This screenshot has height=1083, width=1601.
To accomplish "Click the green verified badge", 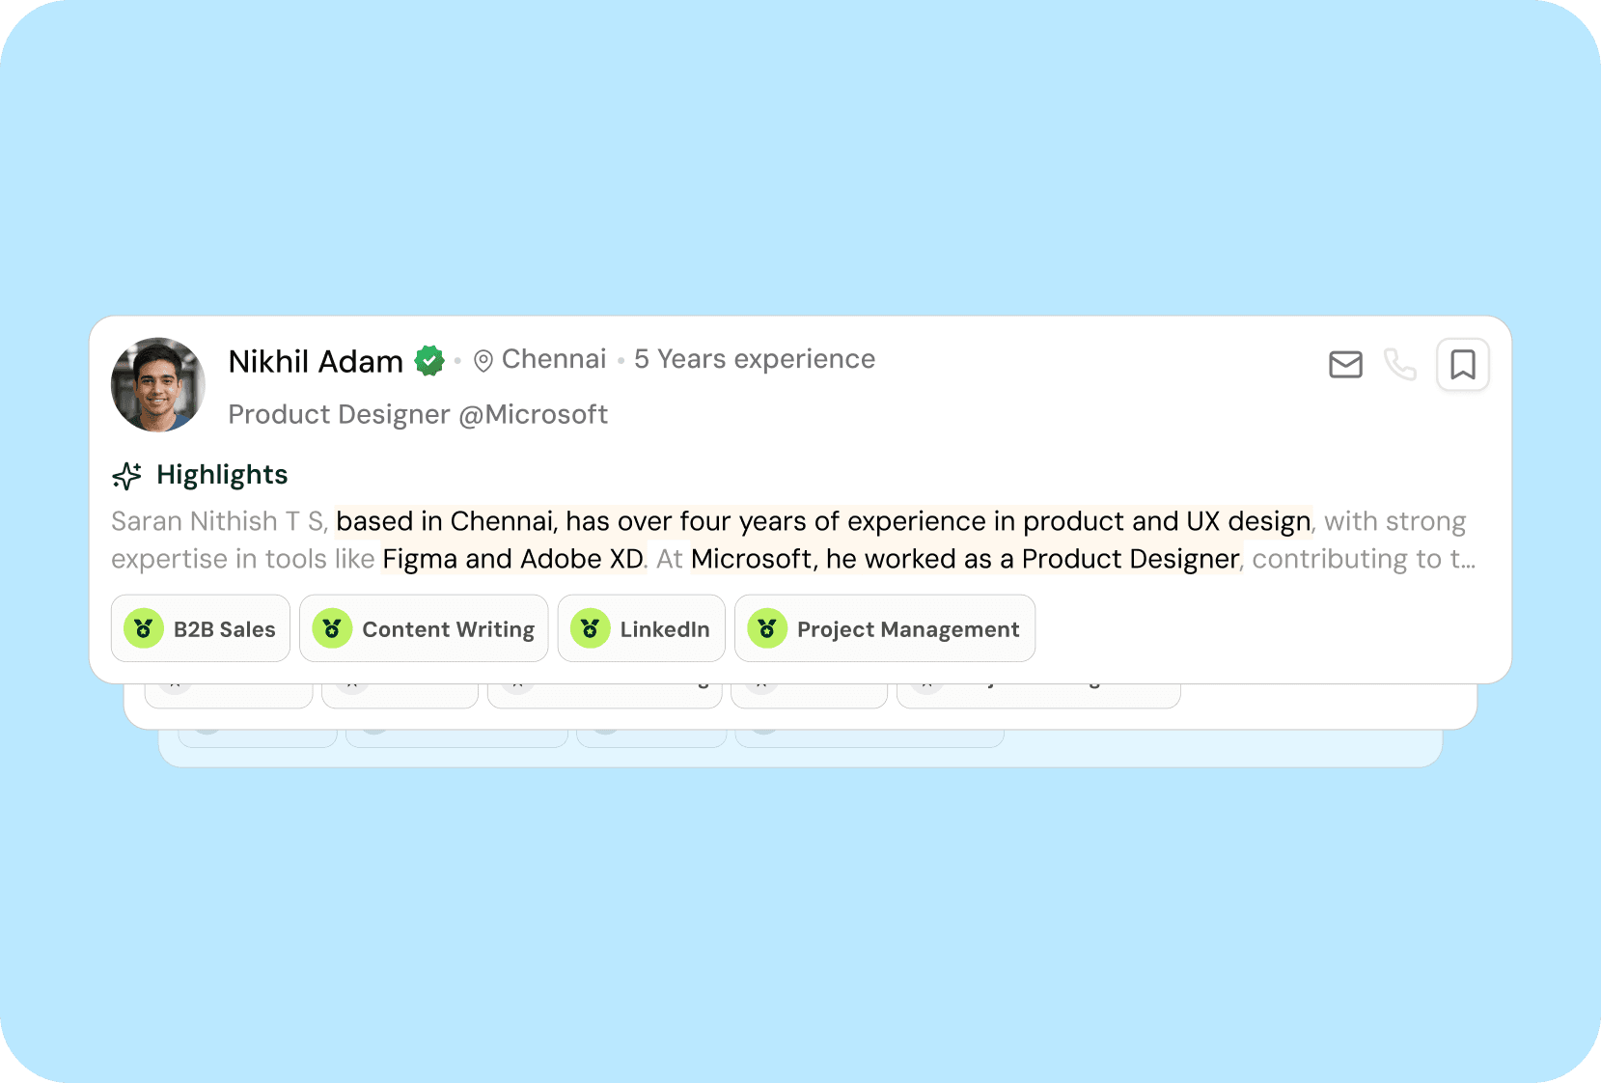I will click(429, 361).
